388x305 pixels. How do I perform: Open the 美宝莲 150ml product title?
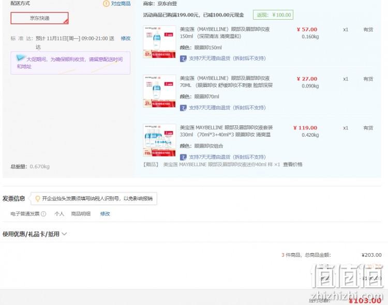(225, 33)
